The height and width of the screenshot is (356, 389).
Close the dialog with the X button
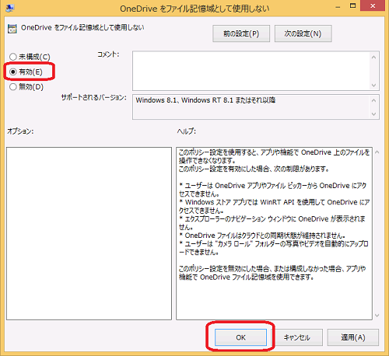pyautogui.click(x=373, y=5)
